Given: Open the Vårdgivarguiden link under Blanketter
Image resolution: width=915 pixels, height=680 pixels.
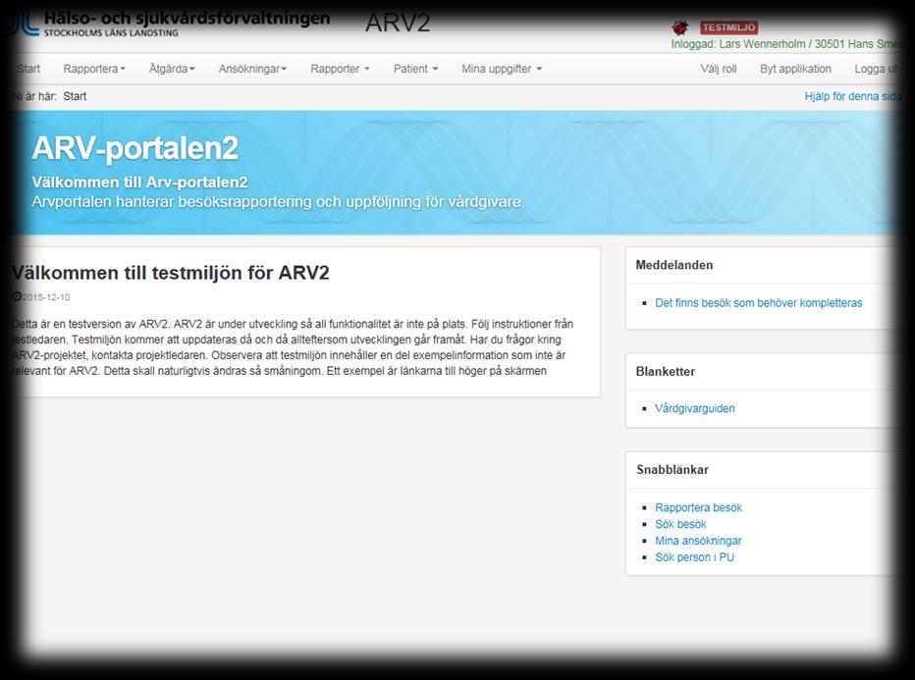Looking at the screenshot, I should (x=694, y=408).
